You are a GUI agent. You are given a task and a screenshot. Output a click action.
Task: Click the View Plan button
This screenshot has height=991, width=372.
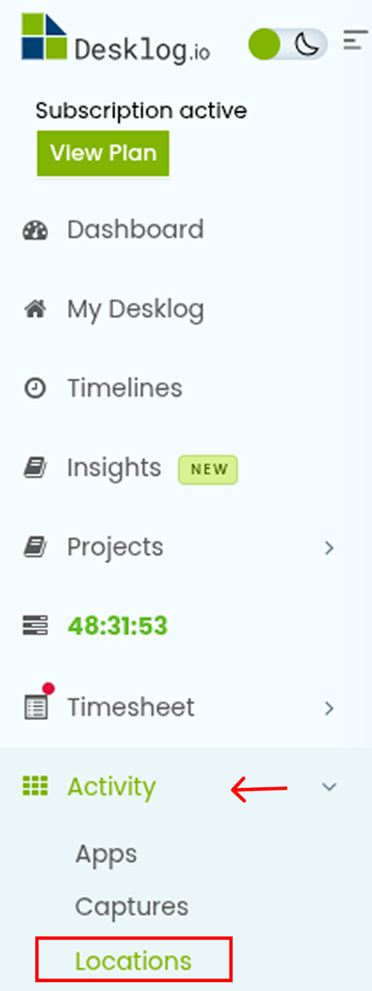click(x=103, y=153)
